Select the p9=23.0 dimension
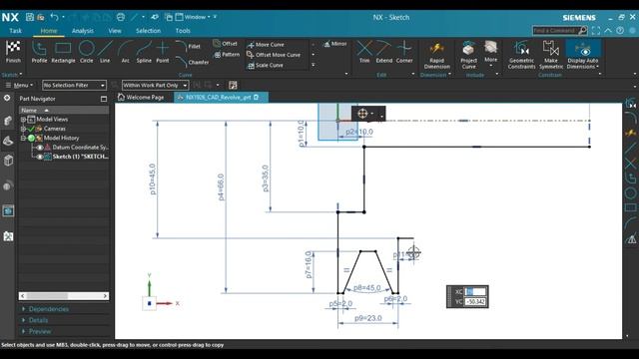 pos(368,318)
